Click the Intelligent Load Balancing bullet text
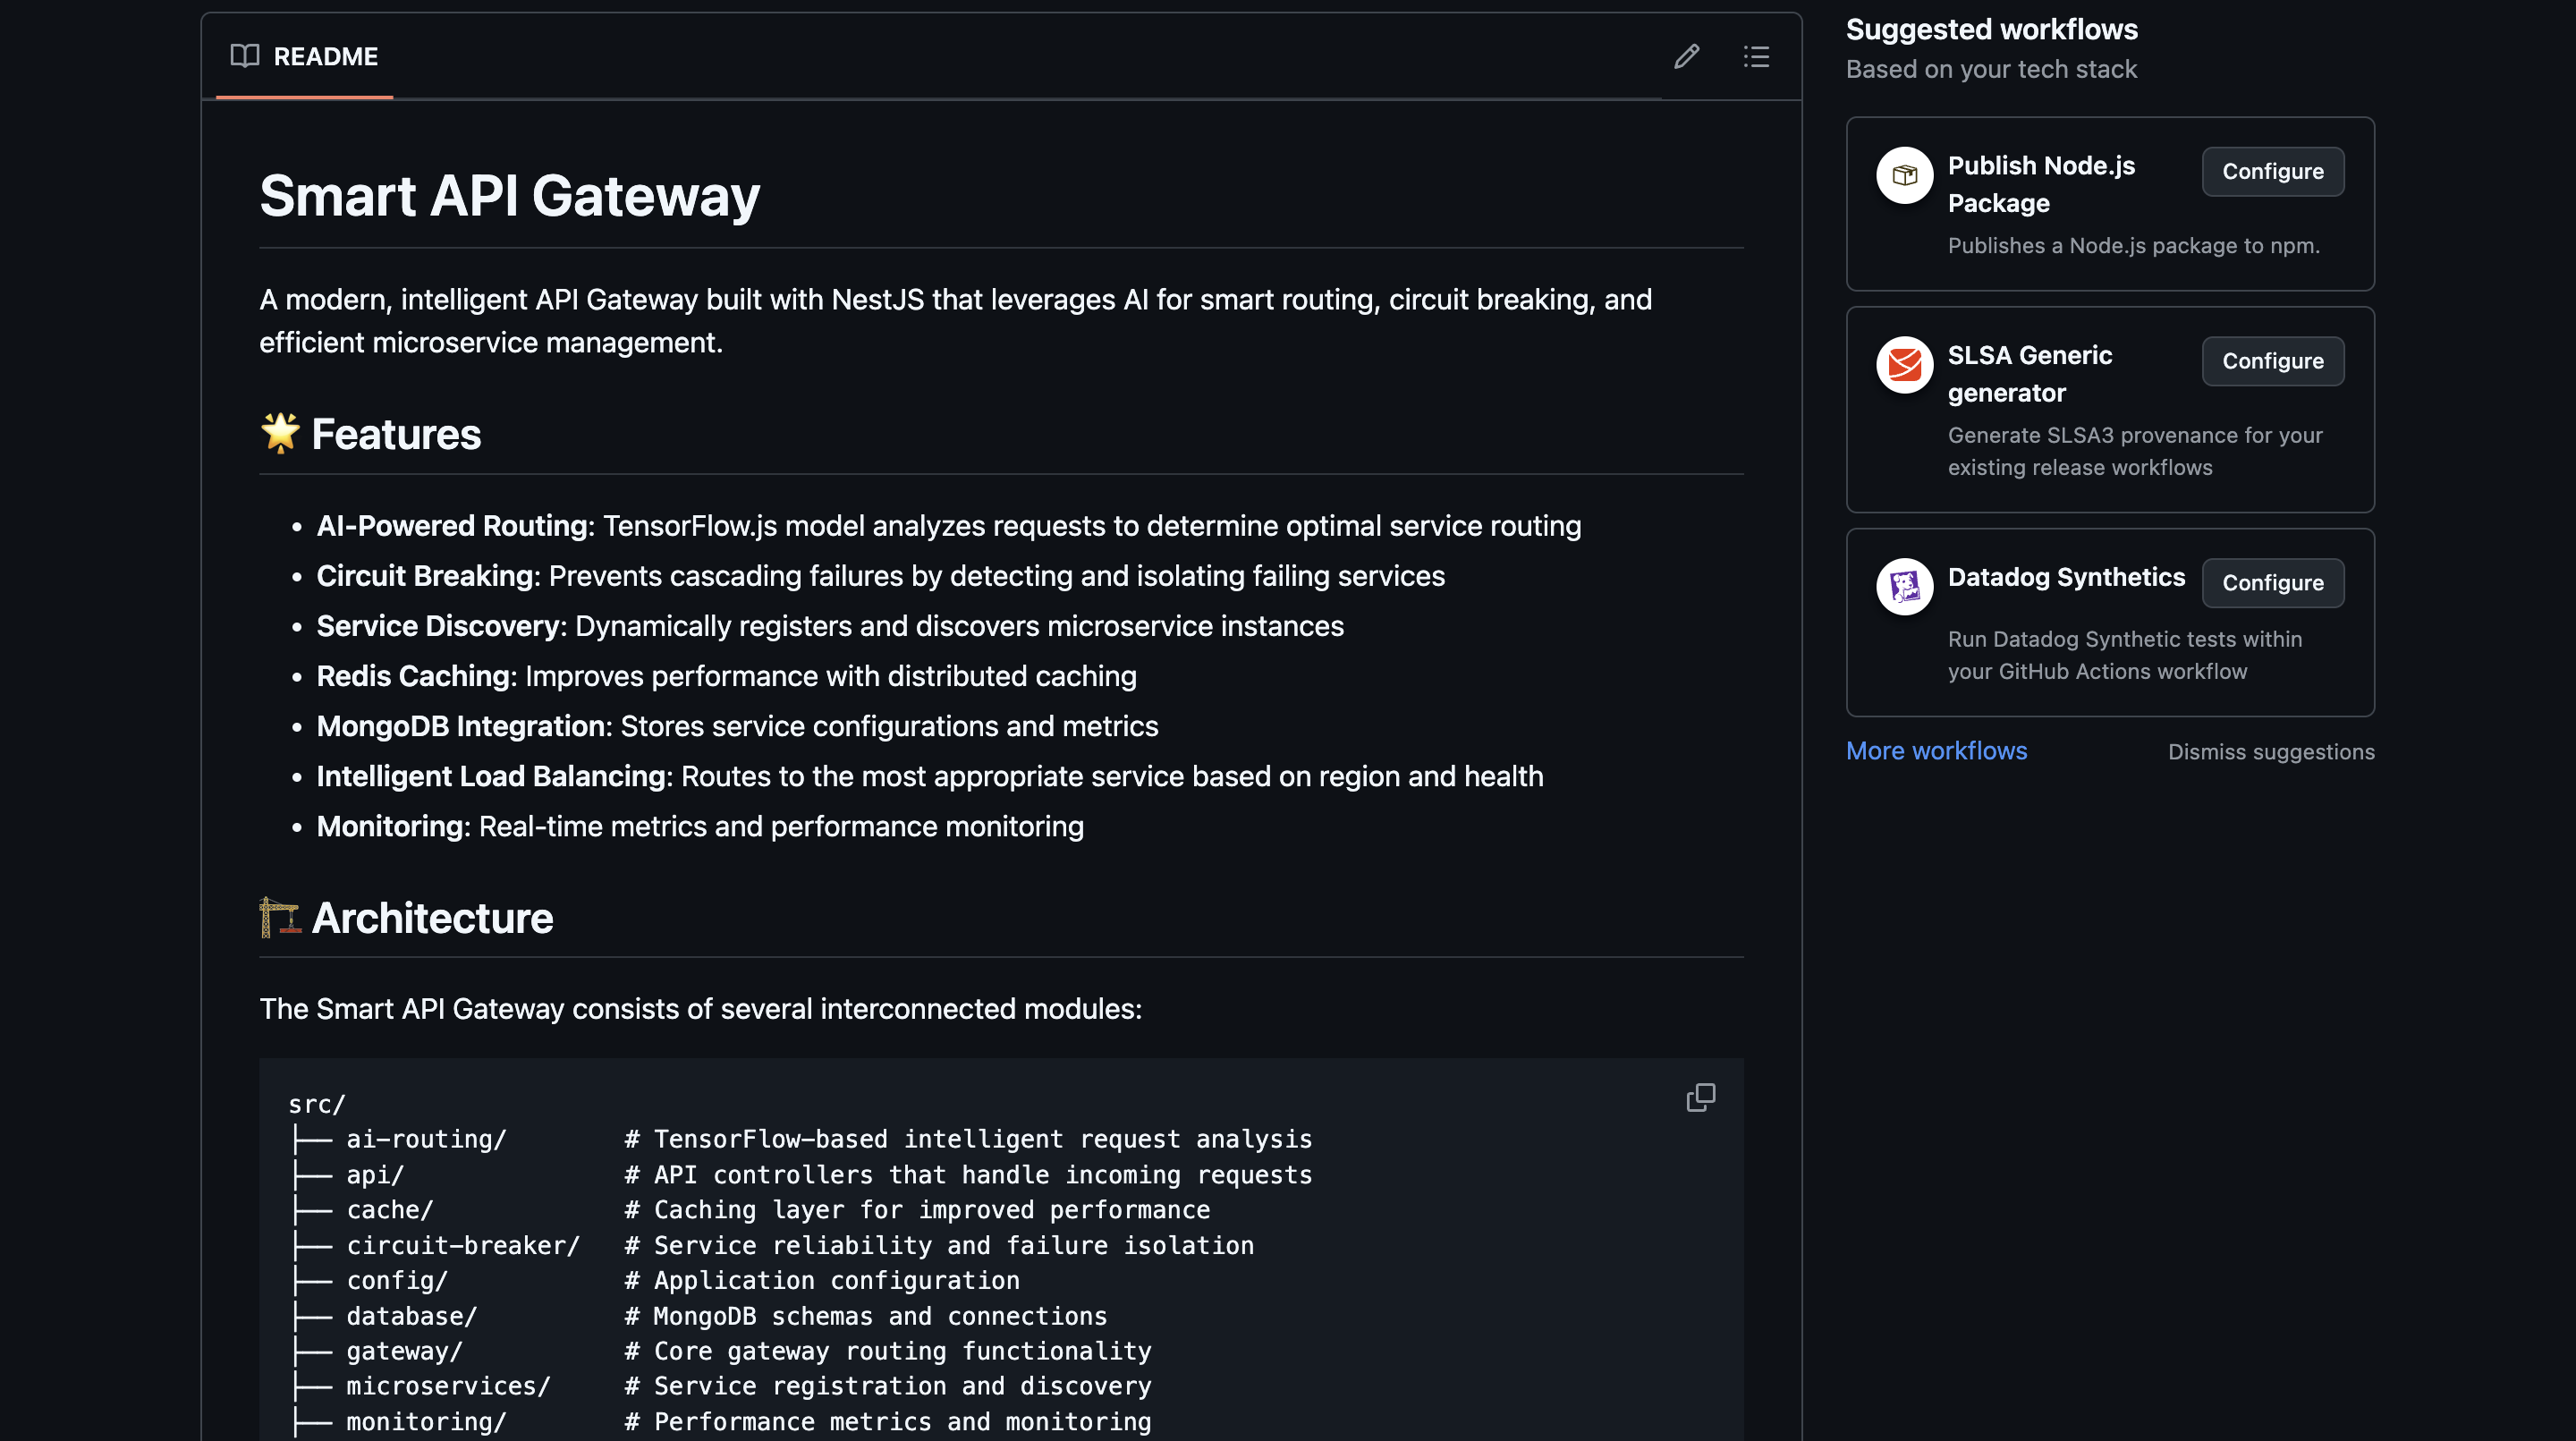 click(x=929, y=776)
